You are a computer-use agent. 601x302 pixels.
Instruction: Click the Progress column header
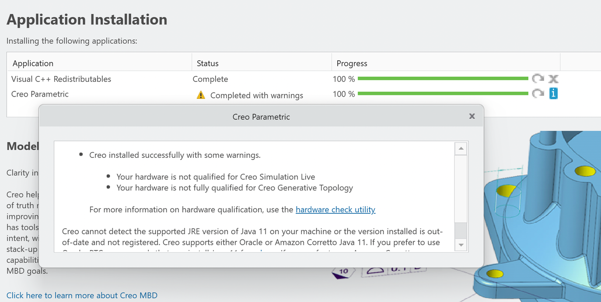point(352,63)
